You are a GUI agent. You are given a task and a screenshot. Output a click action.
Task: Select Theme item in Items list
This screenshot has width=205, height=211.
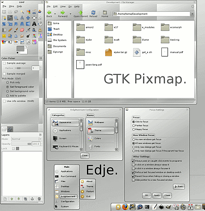101,130
